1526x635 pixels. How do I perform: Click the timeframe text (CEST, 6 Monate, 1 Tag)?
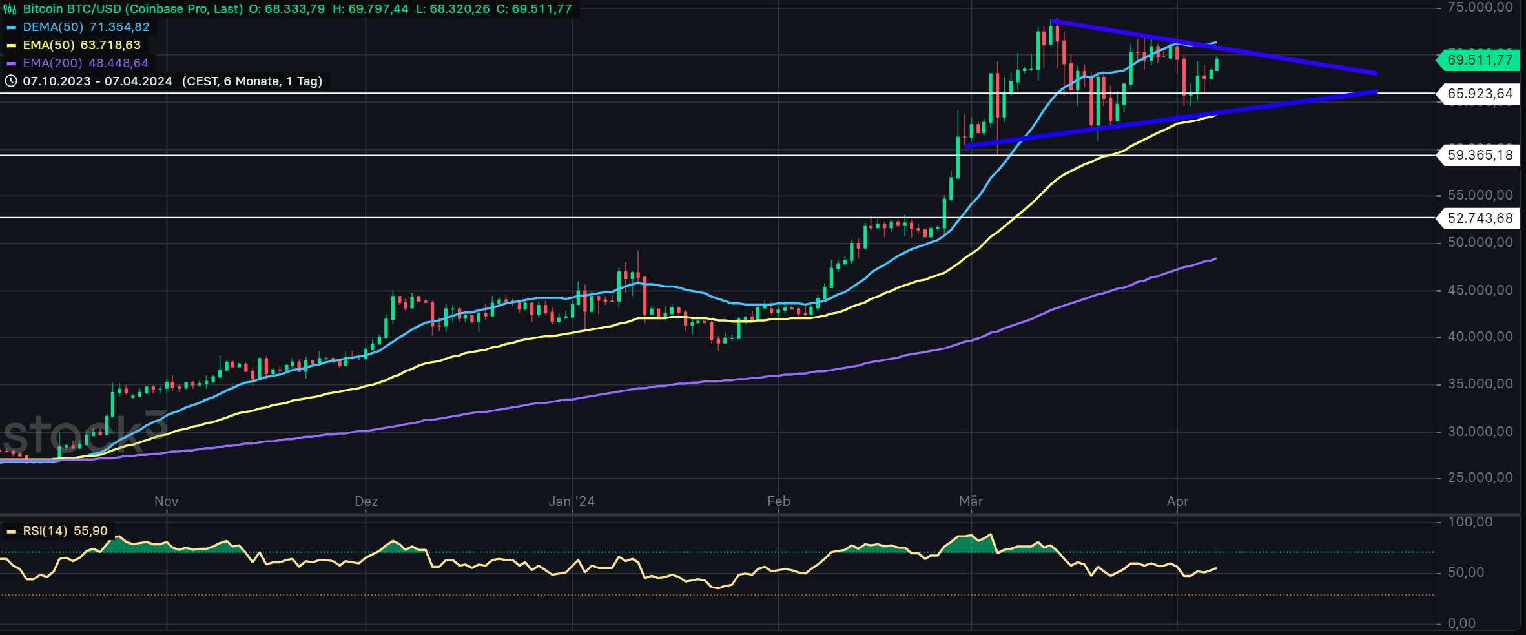[x=252, y=81]
